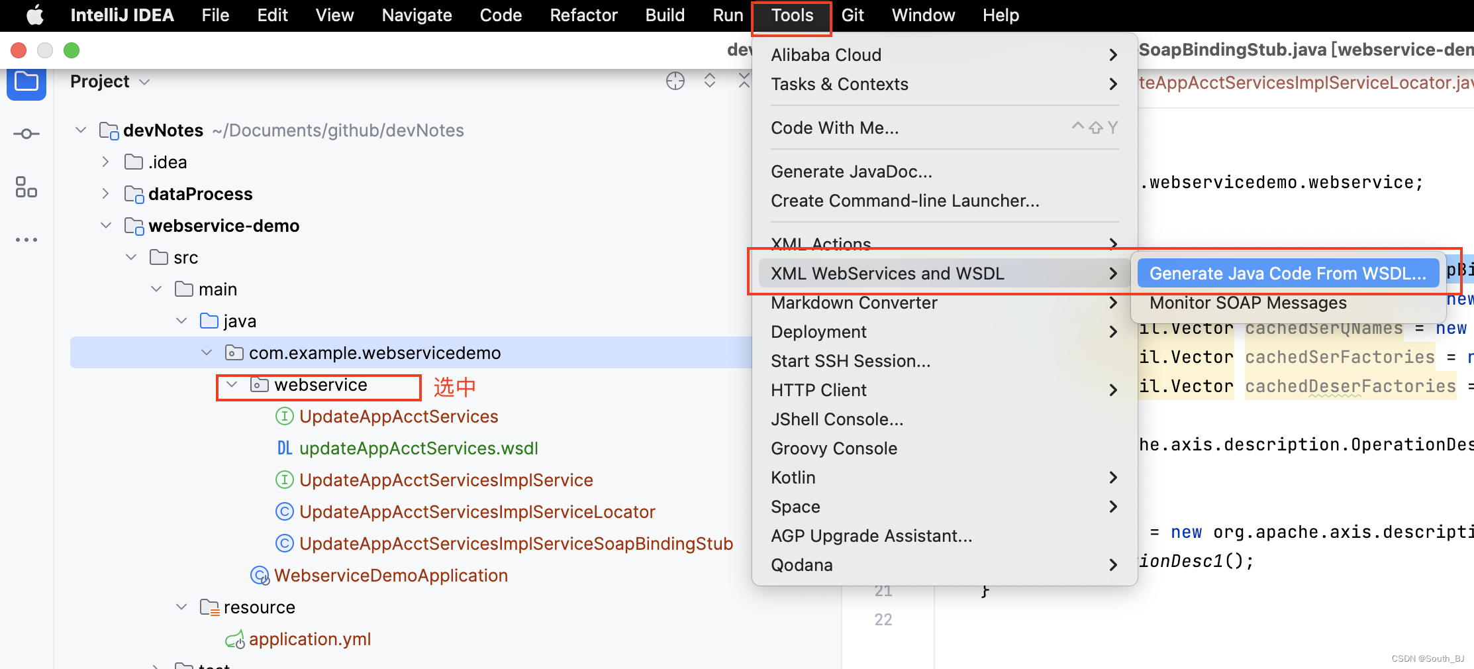Select the webservice package folder
Screen dimensions: 1474x669
(320, 386)
